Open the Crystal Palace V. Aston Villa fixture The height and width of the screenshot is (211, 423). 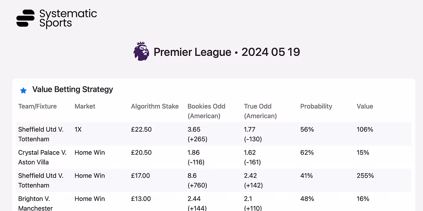point(42,157)
